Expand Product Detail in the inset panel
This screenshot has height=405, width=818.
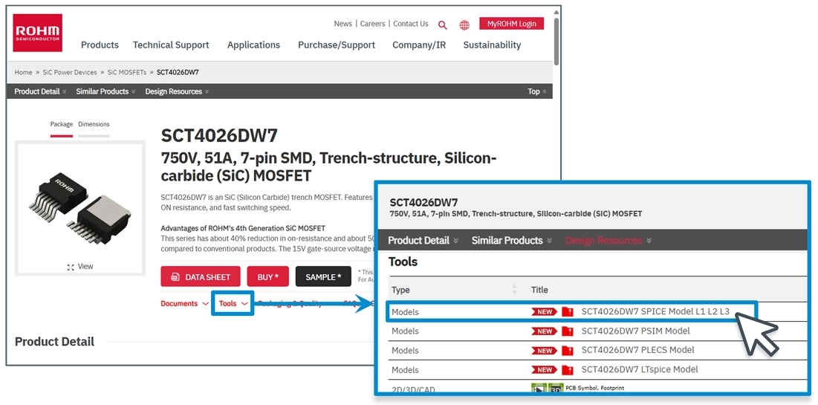click(423, 241)
